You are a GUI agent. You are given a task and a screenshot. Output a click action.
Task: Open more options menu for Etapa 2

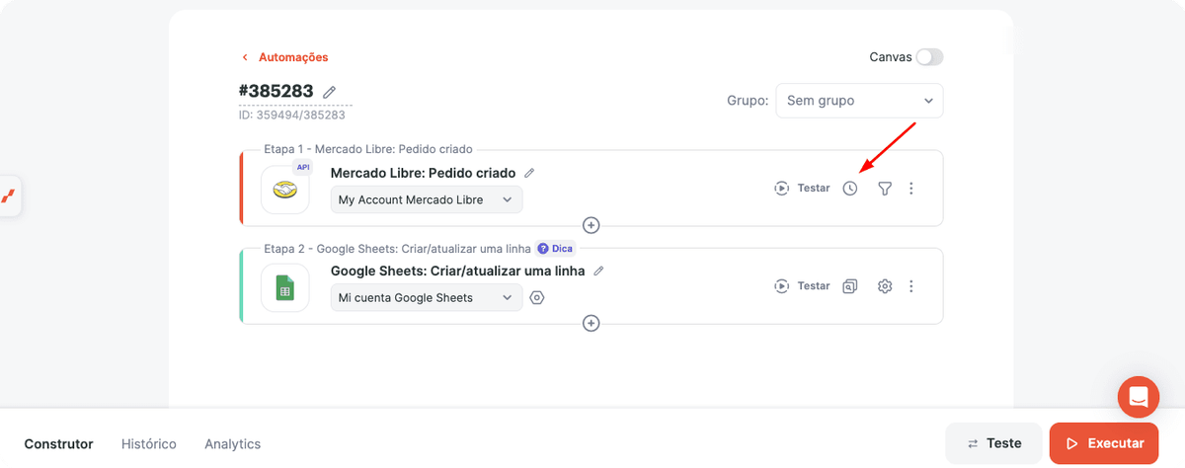coord(911,286)
